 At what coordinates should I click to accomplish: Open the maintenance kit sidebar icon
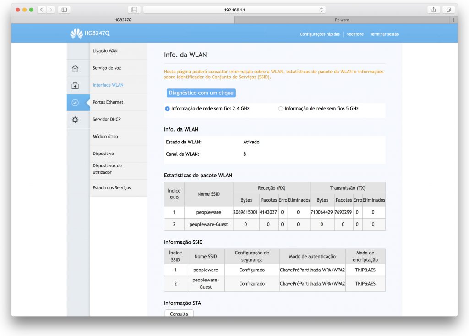coord(75,86)
